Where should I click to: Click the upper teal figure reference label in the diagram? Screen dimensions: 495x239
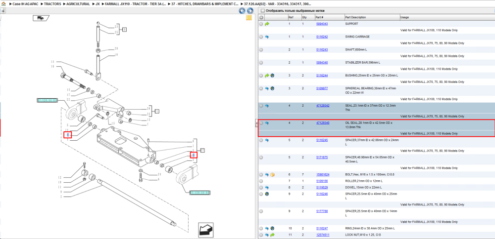tap(48, 100)
